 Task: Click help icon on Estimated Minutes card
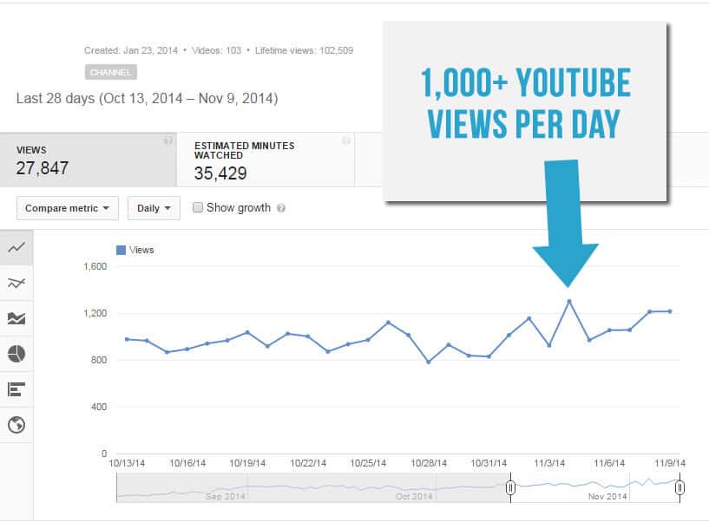346,140
